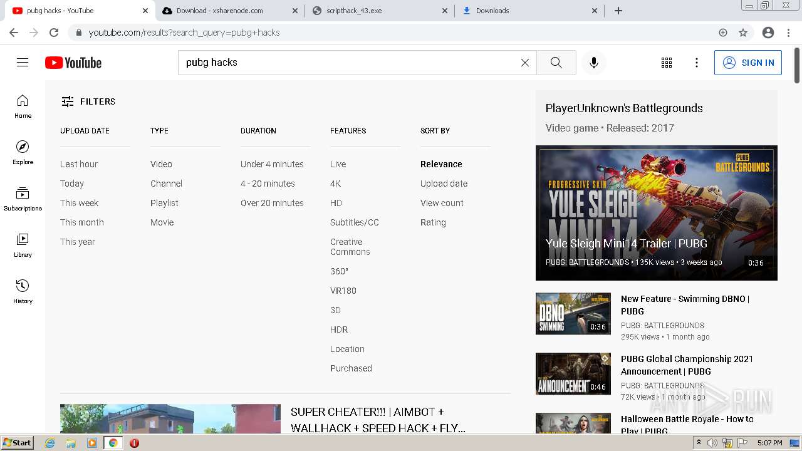Image resolution: width=802 pixels, height=451 pixels.
Task: Open YouTube settings three-dot menu
Action: pyautogui.click(x=697, y=63)
